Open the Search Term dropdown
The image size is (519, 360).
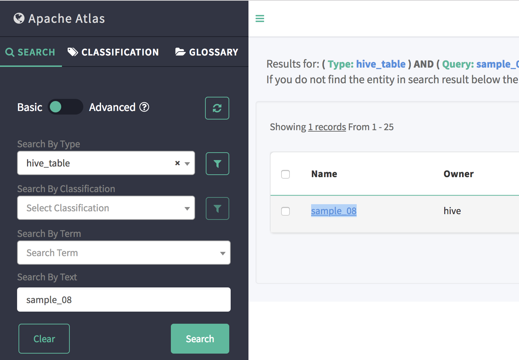click(124, 253)
